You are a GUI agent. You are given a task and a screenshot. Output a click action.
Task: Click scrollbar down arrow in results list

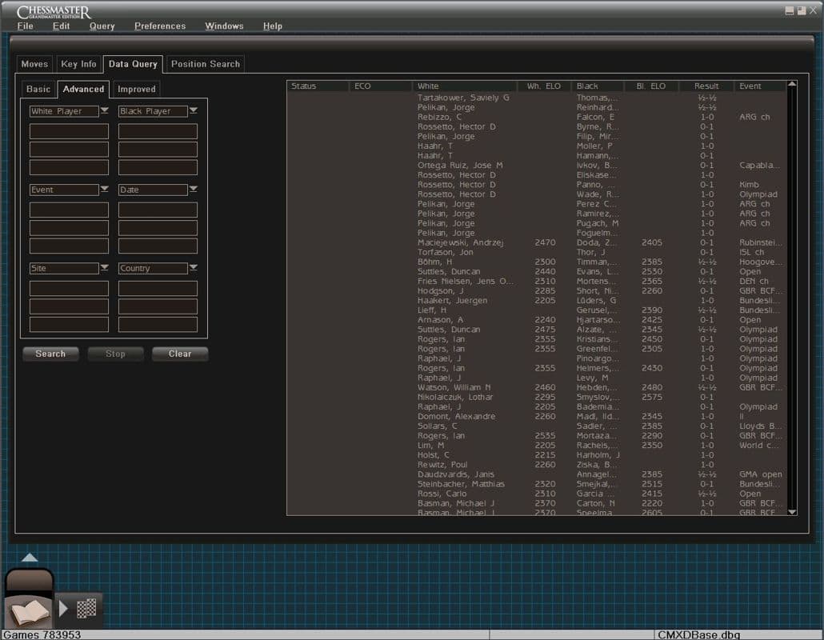(x=792, y=512)
